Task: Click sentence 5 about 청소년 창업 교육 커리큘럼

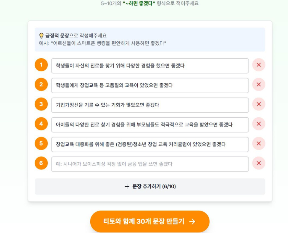Action: [150, 144]
